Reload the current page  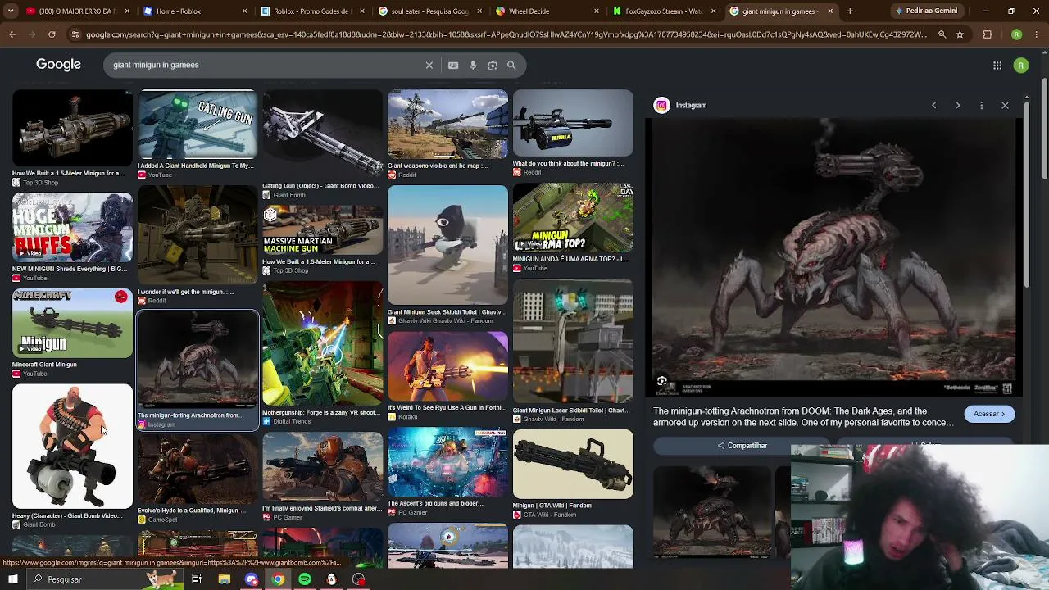tap(52, 34)
